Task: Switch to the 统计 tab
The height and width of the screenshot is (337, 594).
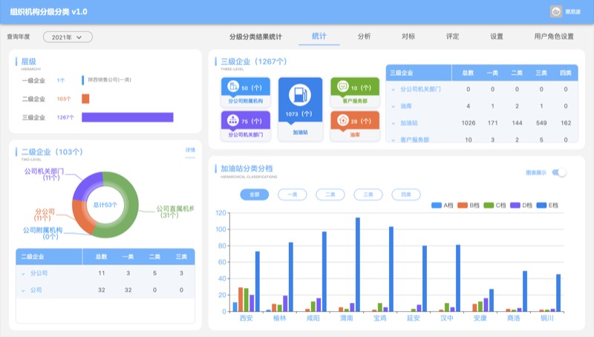Action: (x=319, y=36)
